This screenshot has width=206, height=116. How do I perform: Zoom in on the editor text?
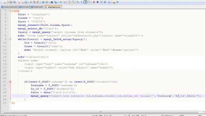61,2
